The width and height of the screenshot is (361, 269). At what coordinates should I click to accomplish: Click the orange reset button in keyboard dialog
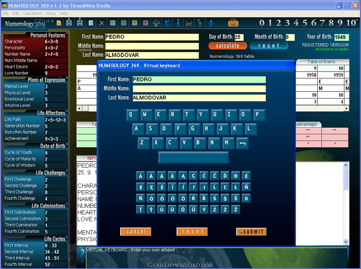click(x=192, y=231)
